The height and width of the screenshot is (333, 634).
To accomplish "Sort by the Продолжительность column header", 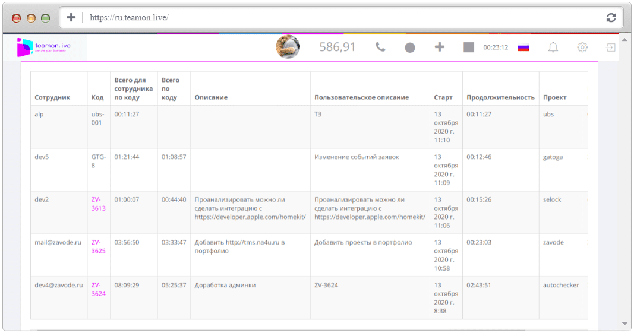I will (500, 97).
